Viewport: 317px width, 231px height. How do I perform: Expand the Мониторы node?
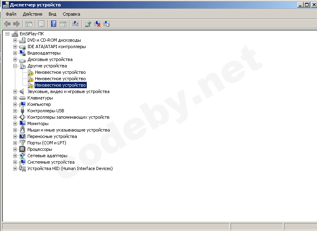click(15, 124)
